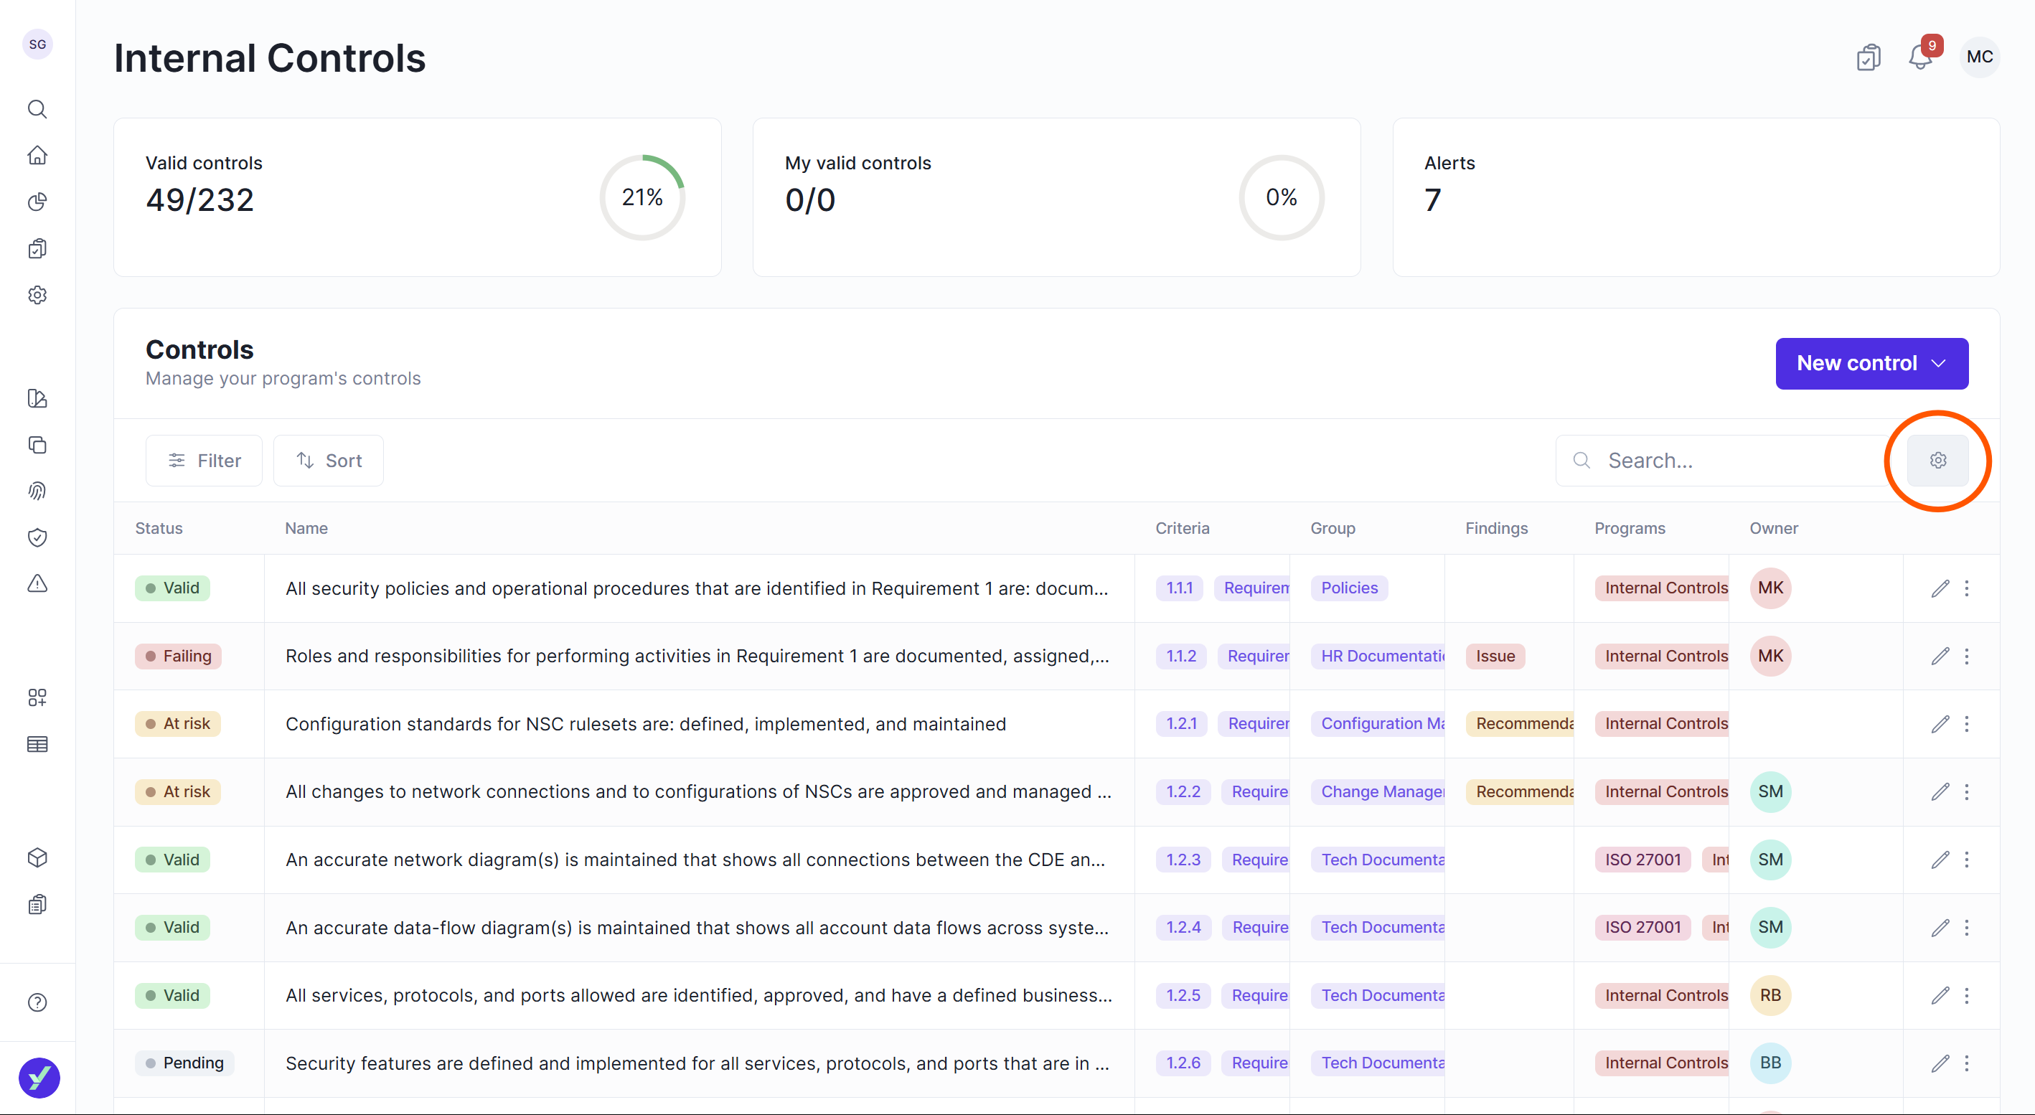2035x1115 pixels.
Task: Click the fingerprint icon in the sidebar
Action: 37,491
